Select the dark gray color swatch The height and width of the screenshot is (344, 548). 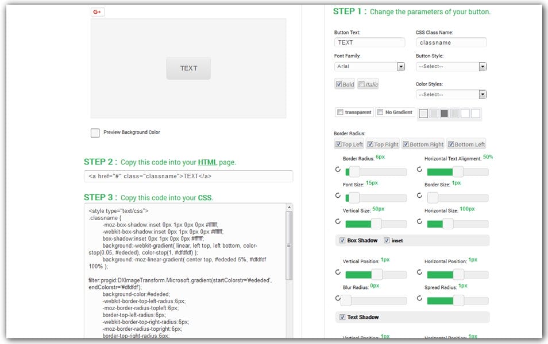point(444,114)
